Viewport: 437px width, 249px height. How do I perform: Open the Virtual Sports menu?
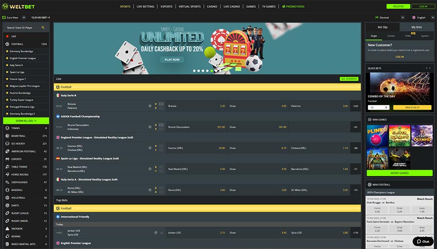click(x=189, y=6)
